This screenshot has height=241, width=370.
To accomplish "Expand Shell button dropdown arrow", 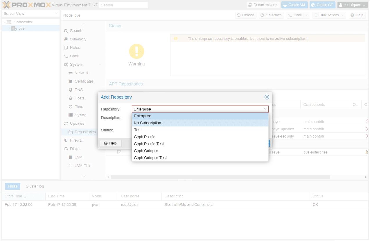I will 307,15.
